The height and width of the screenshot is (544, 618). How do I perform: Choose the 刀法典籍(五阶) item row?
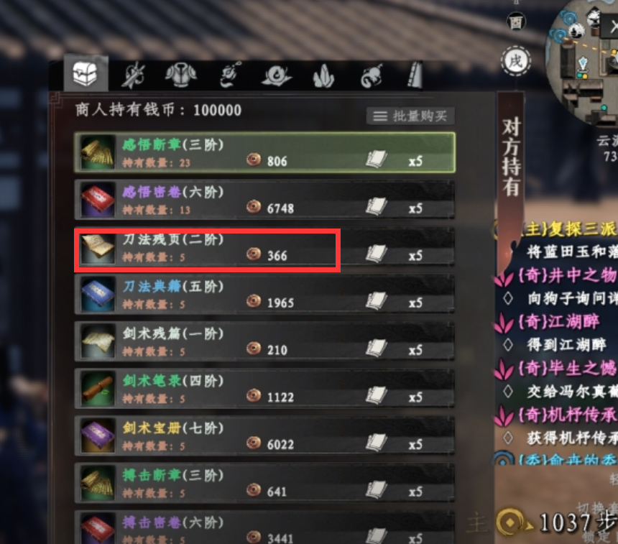(264, 295)
